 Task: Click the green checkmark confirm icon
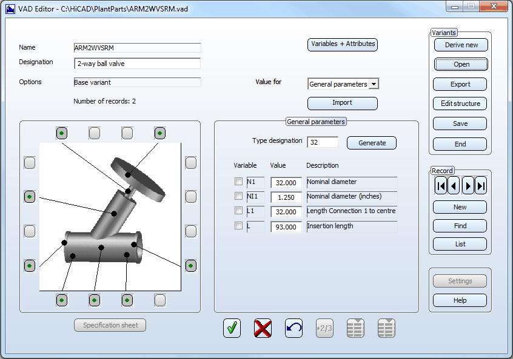[x=232, y=328]
